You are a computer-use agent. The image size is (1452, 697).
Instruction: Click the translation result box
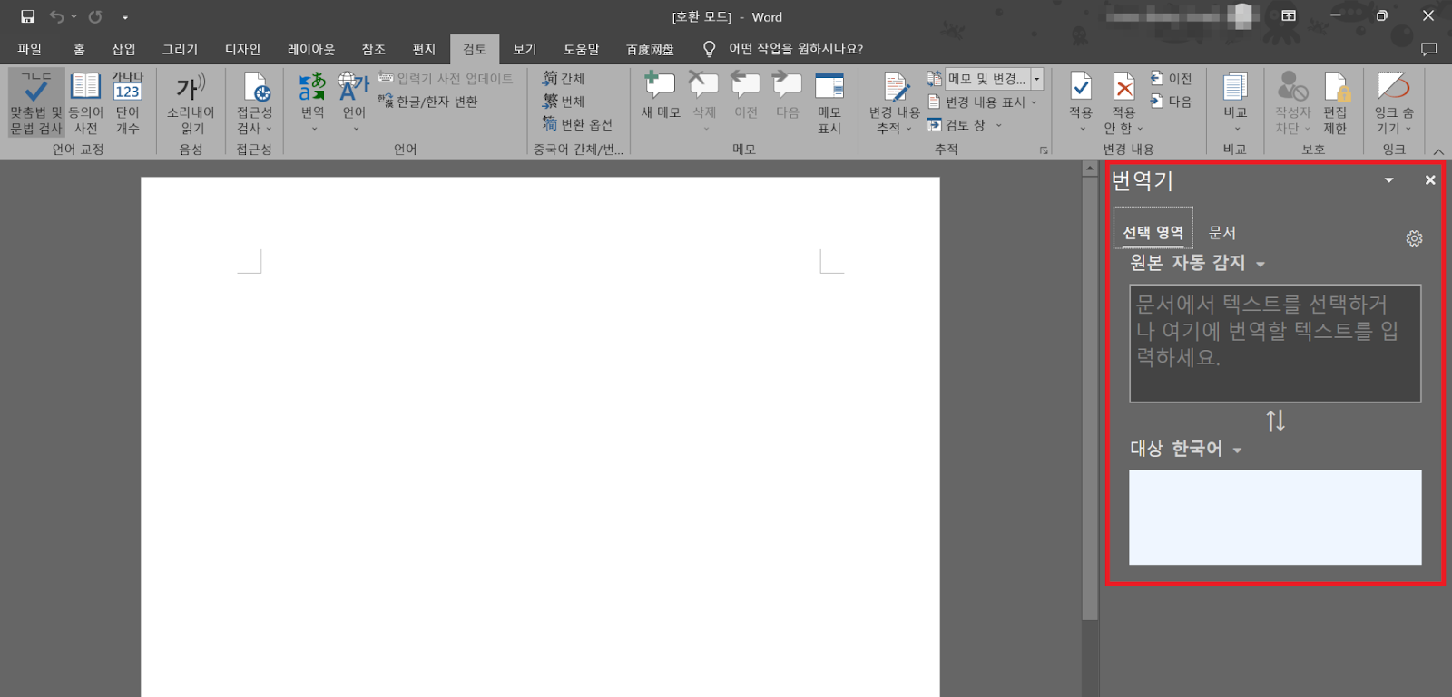coord(1275,517)
